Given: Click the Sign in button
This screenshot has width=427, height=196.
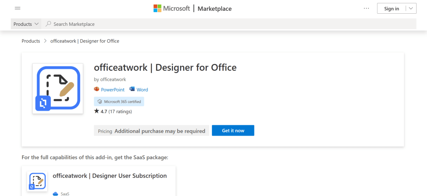Looking at the screenshot, I should 391,8.
